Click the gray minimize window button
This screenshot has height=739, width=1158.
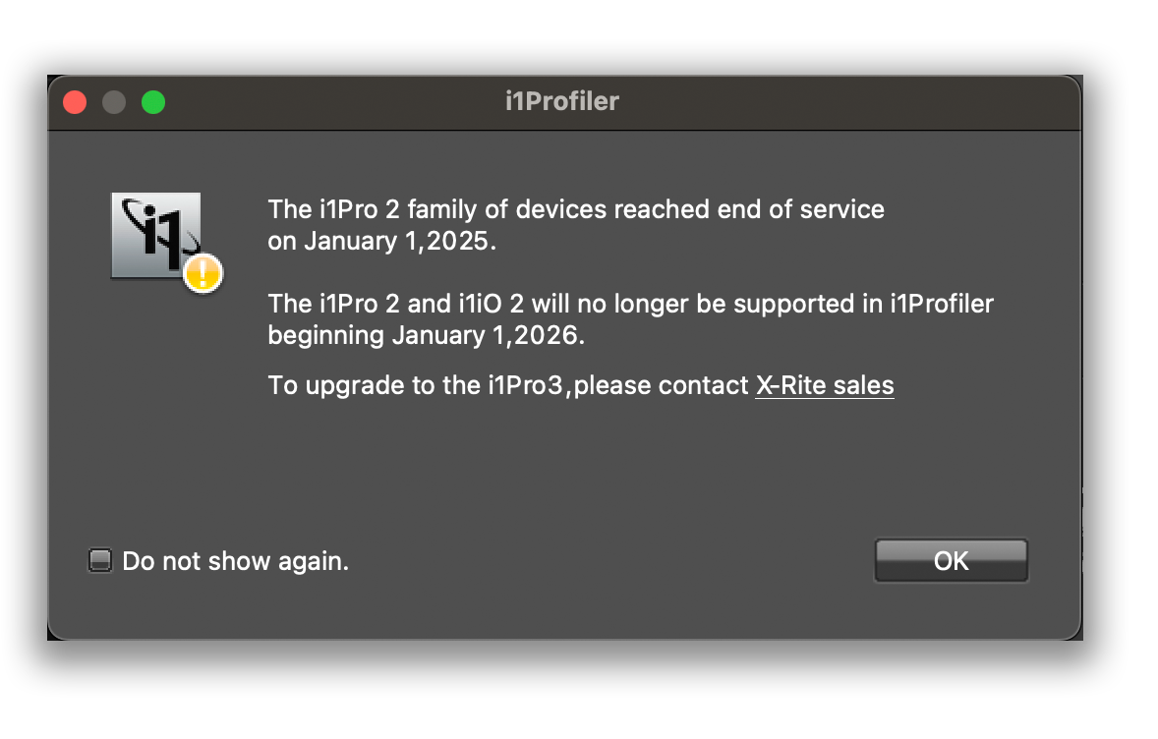coord(114,102)
